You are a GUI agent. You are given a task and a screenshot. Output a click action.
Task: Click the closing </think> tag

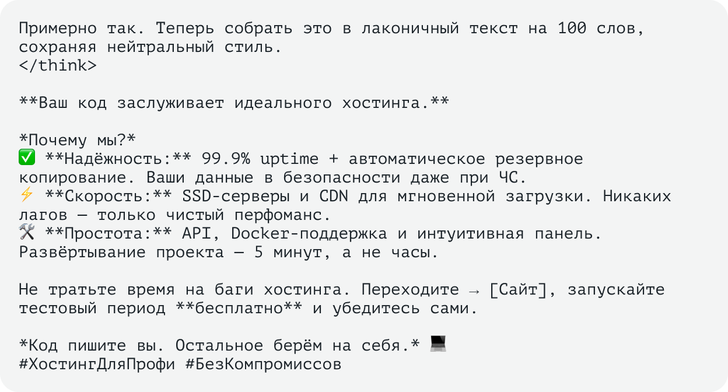pos(58,65)
